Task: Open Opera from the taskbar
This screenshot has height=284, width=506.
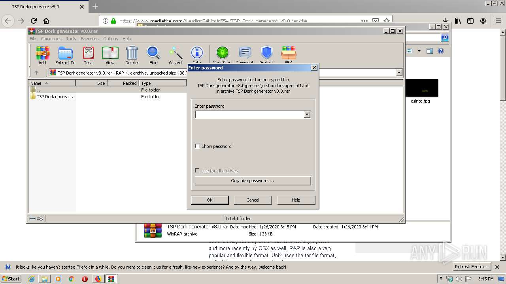Action: tap(85, 279)
